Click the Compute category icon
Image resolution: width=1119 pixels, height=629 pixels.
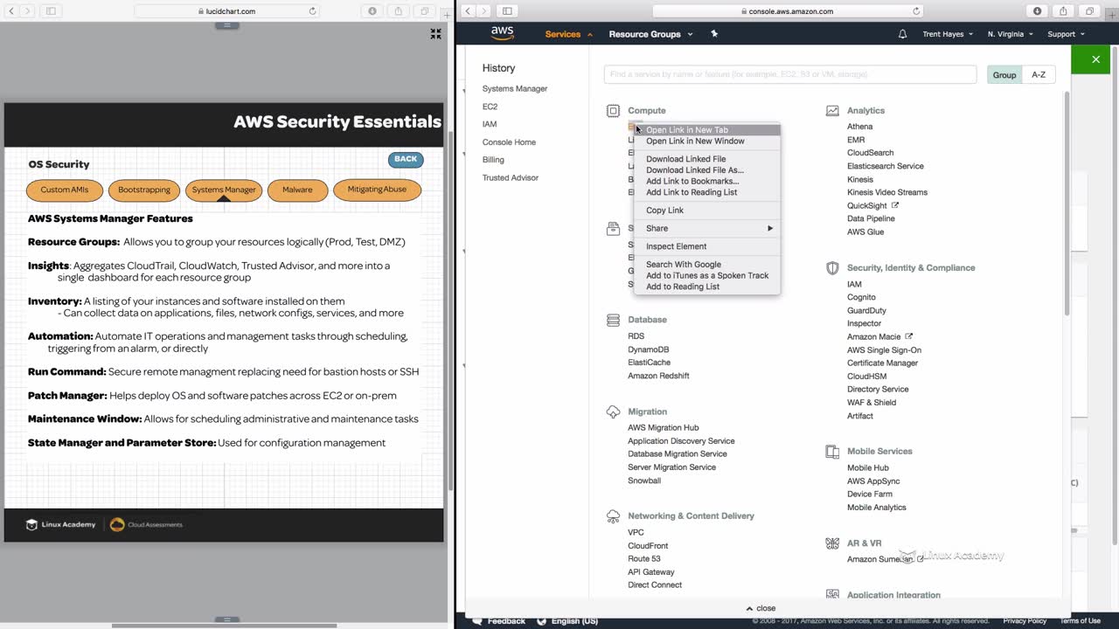coord(613,111)
